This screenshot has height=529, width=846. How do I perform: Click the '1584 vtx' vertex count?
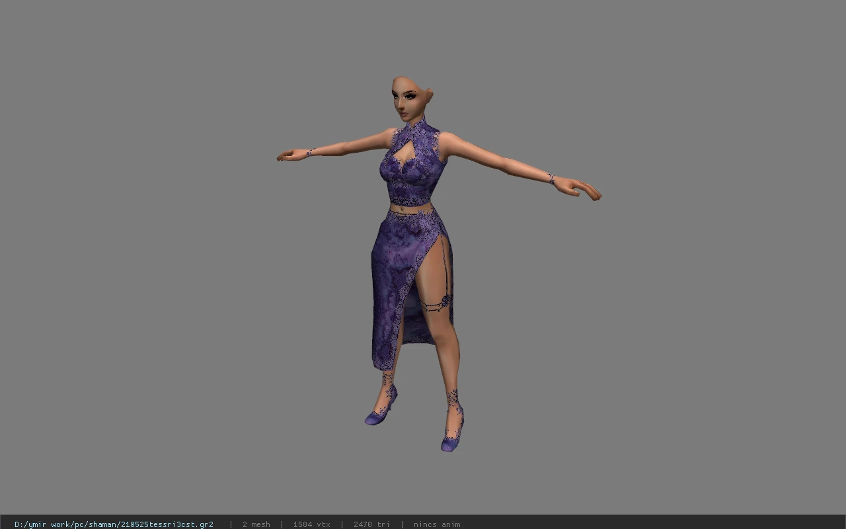point(311,524)
